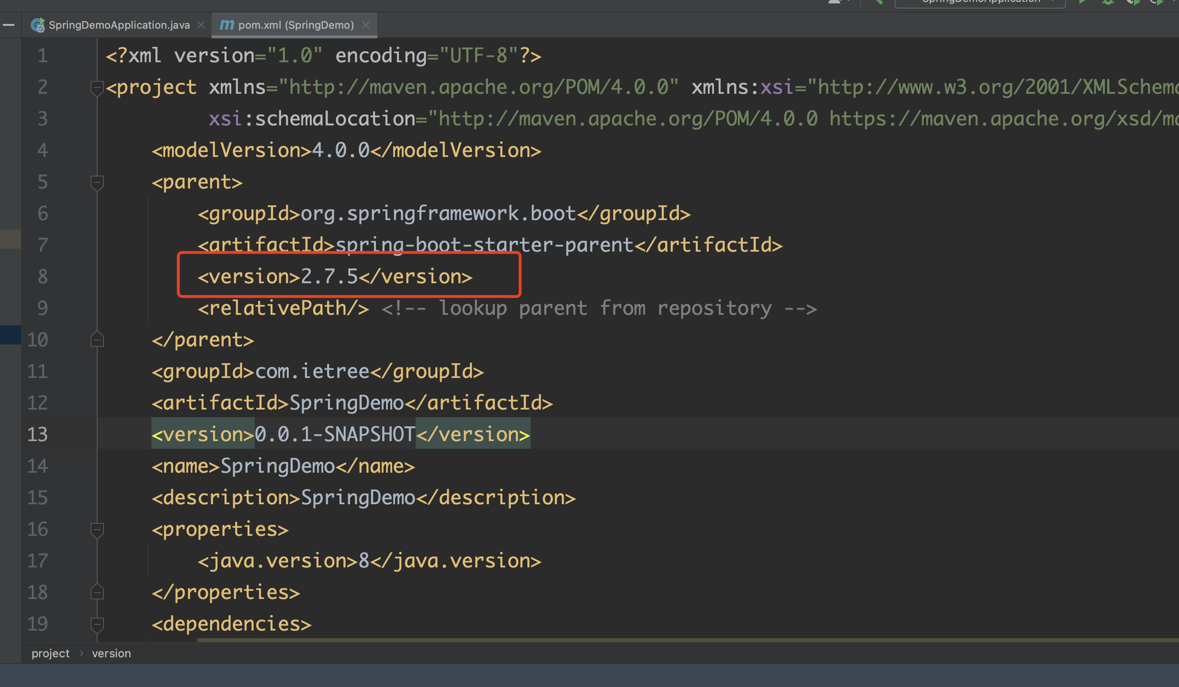Select the 'project' breadcrumb

click(50, 654)
